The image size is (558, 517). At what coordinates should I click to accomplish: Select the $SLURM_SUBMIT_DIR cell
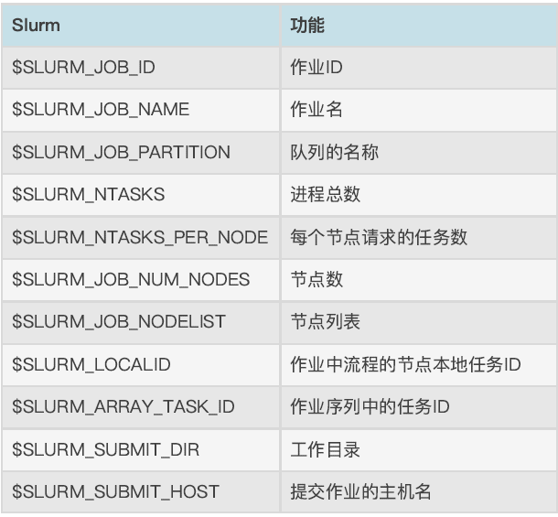click(x=141, y=449)
